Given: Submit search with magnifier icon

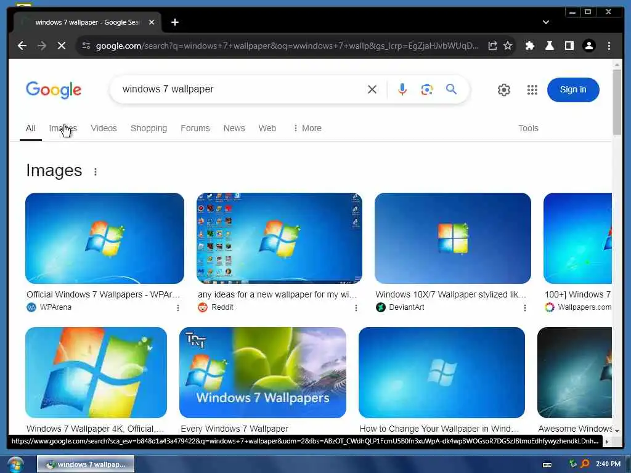Looking at the screenshot, I should tap(452, 89).
